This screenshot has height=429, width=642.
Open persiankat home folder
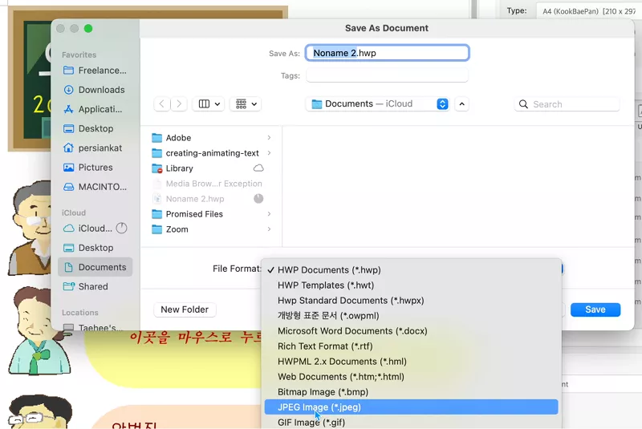point(95,148)
